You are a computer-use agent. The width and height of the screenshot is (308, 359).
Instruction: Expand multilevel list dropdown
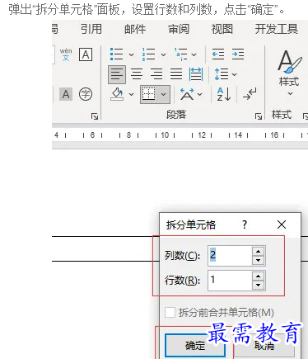(194, 54)
